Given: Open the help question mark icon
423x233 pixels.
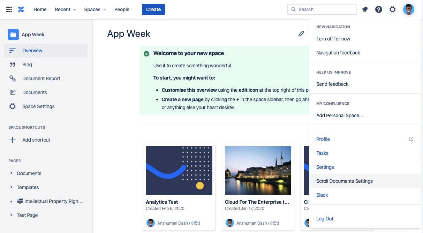Looking at the screenshot, I should [379, 9].
